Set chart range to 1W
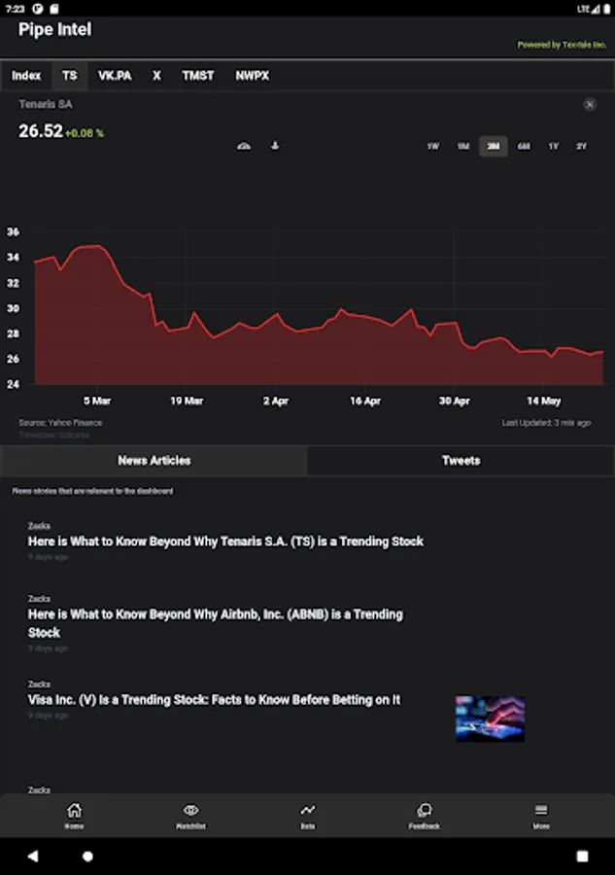The width and height of the screenshot is (615, 875). [x=432, y=146]
